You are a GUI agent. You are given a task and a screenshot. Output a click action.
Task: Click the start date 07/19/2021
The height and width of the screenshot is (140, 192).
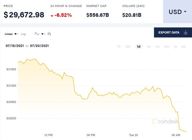(15, 46)
